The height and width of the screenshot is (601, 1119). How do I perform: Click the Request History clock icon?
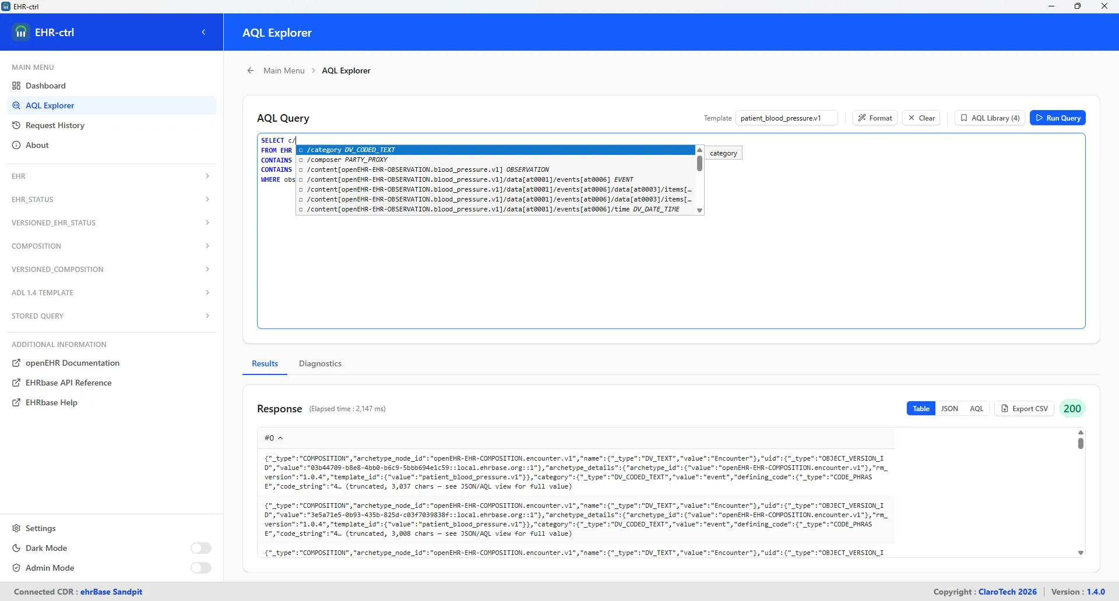[x=16, y=125]
